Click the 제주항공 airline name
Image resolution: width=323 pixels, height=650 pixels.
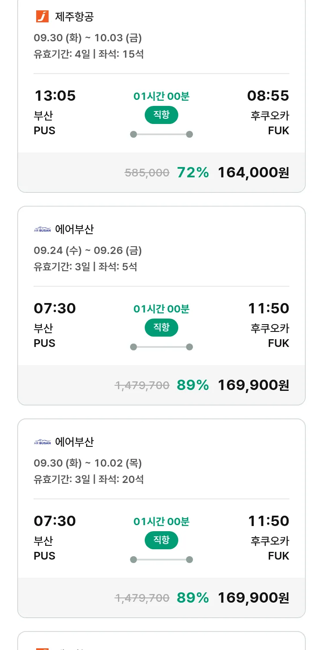(74, 17)
